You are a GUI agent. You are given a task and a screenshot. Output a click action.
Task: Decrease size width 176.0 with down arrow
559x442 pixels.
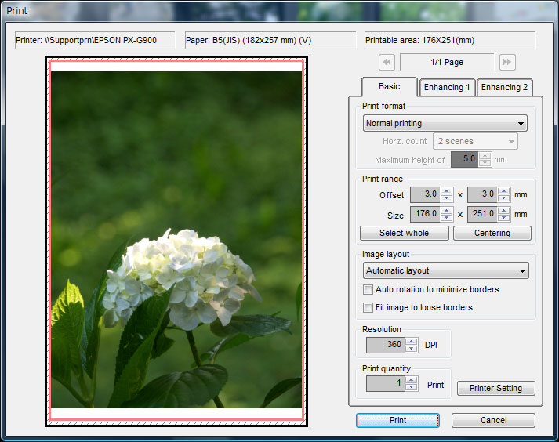(446, 217)
